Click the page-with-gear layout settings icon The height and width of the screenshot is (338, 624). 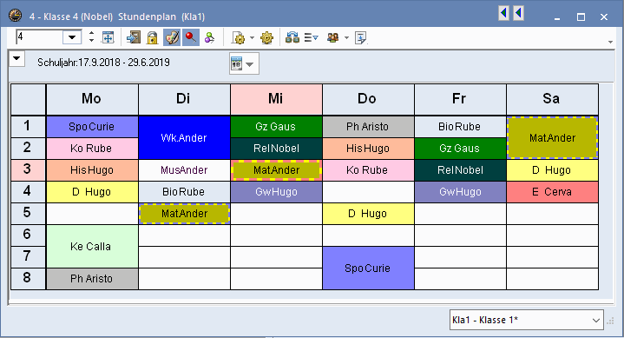[238, 38]
